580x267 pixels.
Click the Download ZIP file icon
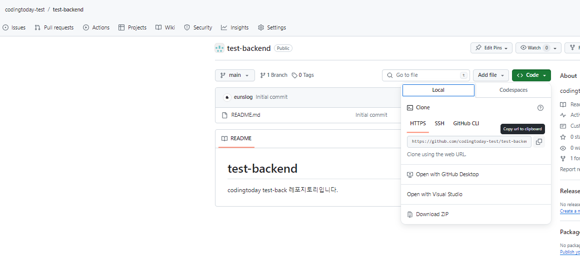pyautogui.click(x=410, y=214)
